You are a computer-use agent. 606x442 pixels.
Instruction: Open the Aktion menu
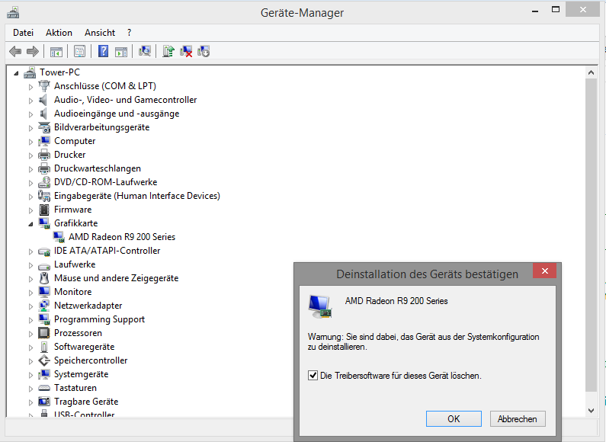tap(59, 33)
